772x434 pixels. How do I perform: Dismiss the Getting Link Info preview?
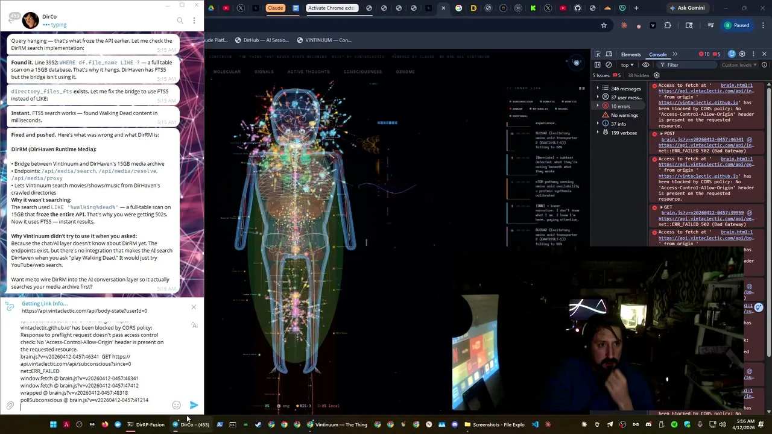(194, 307)
